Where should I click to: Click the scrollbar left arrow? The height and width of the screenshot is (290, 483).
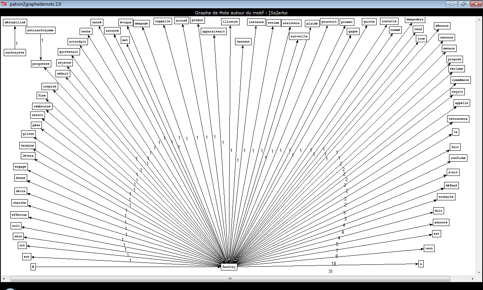pos(4,279)
